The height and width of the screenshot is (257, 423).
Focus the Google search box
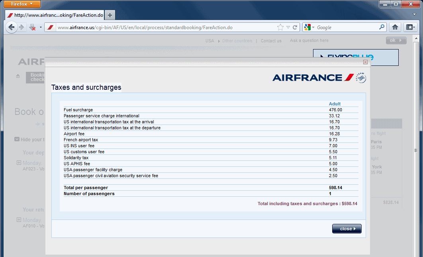click(x=347, y=27)
